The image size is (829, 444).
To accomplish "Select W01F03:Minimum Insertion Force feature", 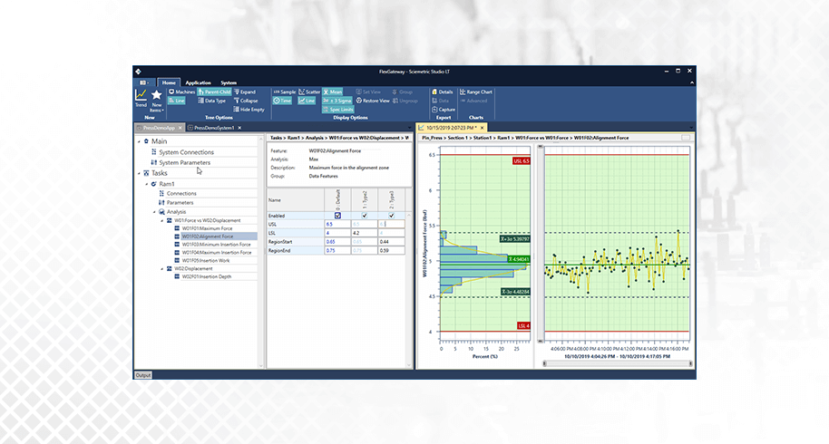I will [216, 245].
